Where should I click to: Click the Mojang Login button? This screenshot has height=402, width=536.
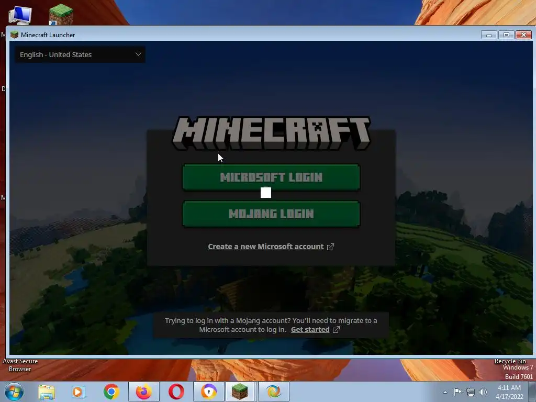click(x=271, y=214)
